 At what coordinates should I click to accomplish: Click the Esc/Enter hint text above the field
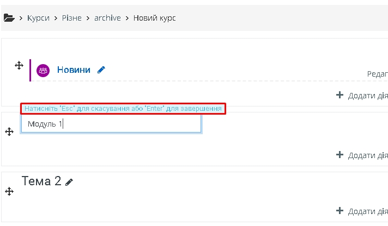[x=123, y=109]
